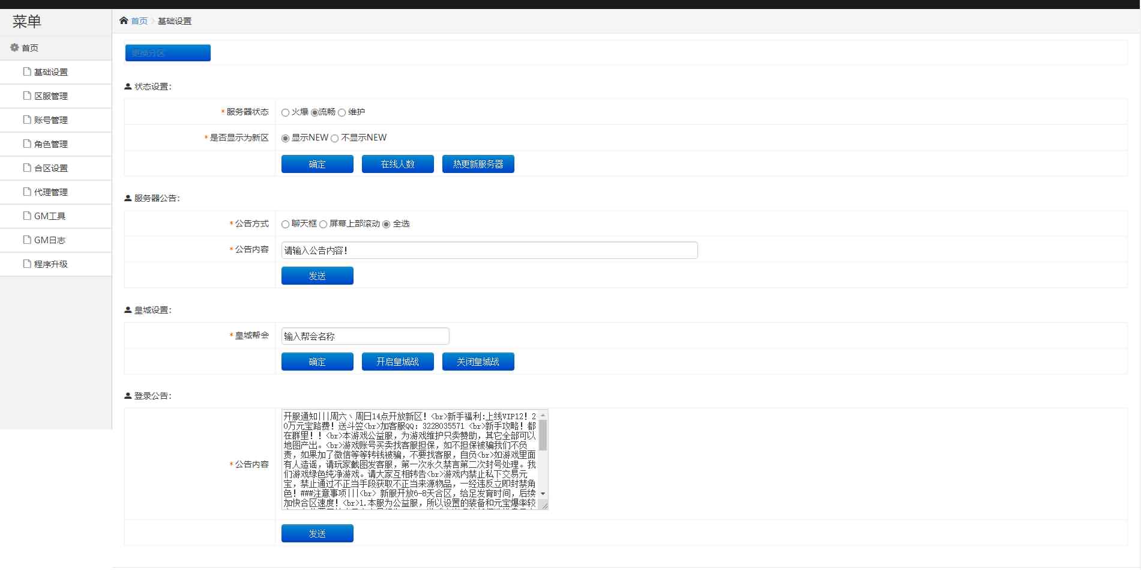Click the 热更新服务器 button
Viewport: 1141px width, 570px height.
(x=478, y=163)
